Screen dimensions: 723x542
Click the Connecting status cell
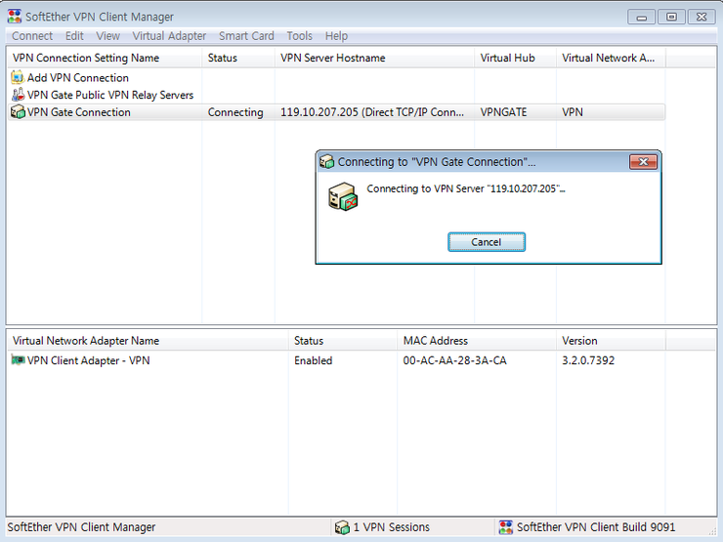click(235, 112)
